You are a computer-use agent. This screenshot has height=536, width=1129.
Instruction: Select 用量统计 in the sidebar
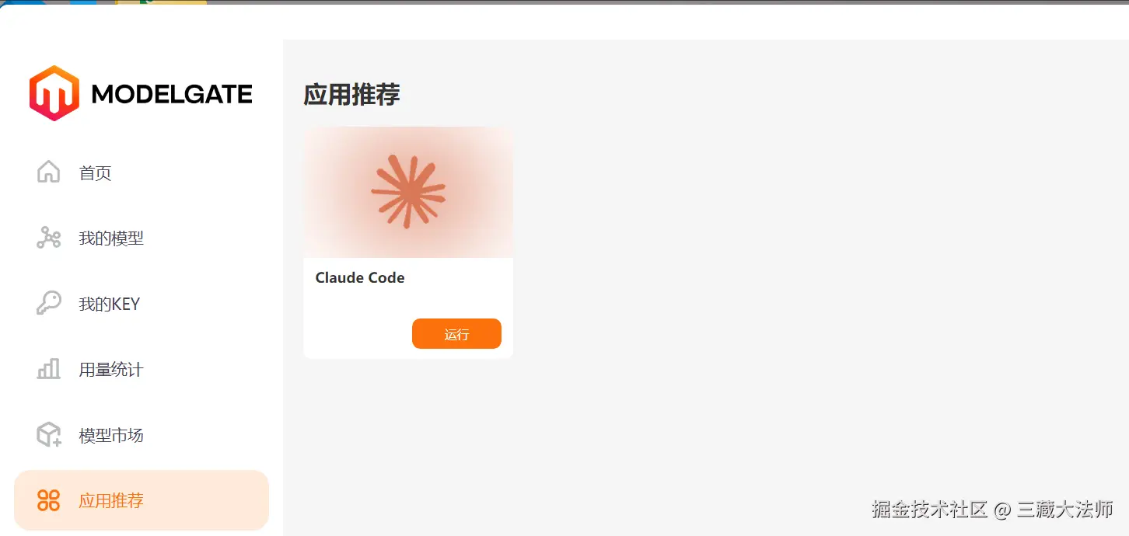point(111,370)
